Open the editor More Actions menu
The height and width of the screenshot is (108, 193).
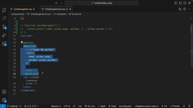189,9
